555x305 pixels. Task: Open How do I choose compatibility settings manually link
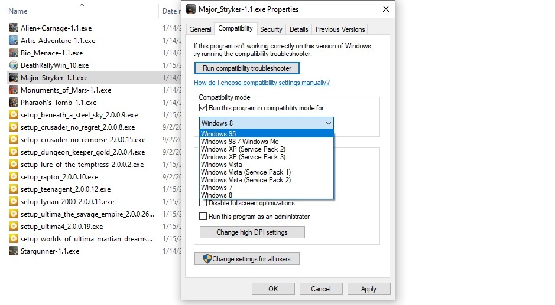(262, 83)
